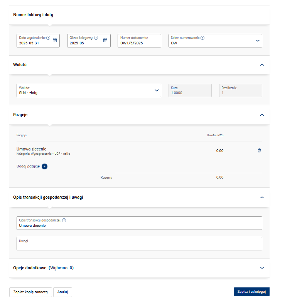Click the Uwagi text field
This screenshot has width=285, height=304.
[139, 243]
